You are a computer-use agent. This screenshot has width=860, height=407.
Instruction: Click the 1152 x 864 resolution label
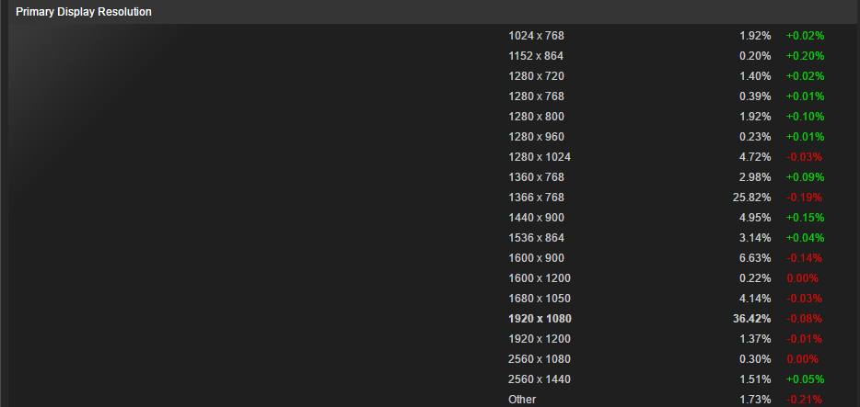tap(535, 56)
